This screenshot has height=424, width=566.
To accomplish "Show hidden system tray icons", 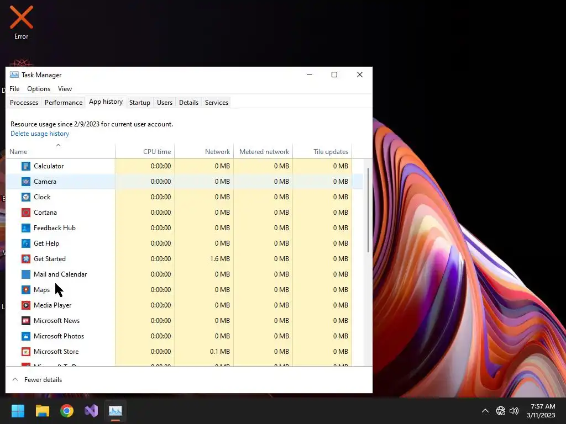I will tap(485, 411).
